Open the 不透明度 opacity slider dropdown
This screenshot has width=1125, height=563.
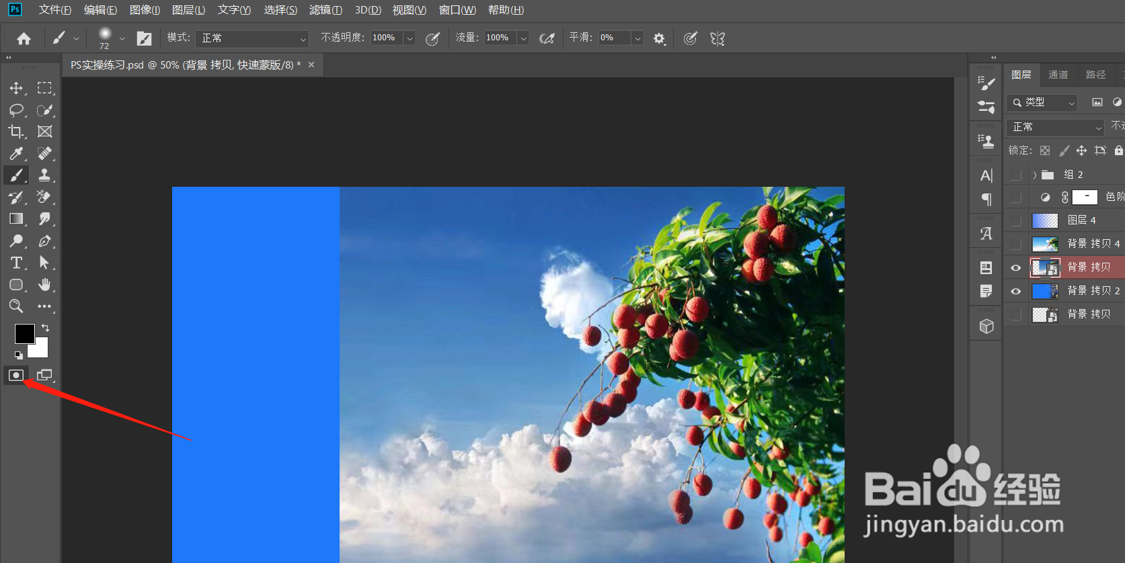(x=410, y=38)
